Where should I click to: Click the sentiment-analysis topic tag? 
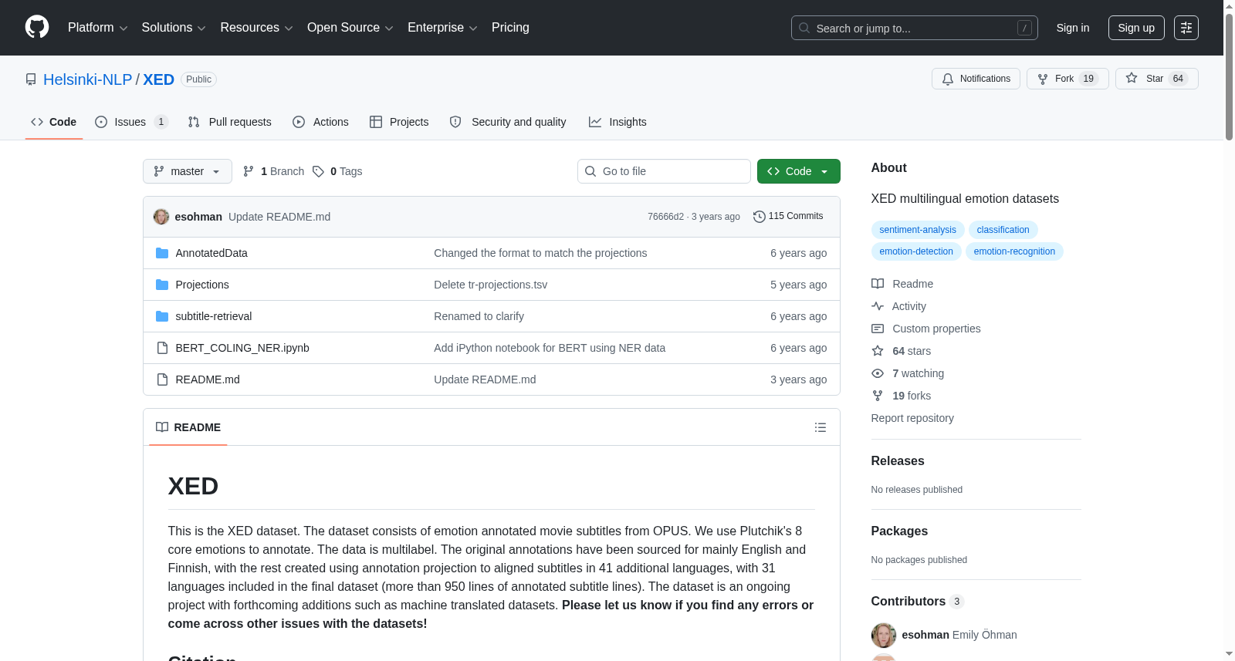tap(918, 230)
